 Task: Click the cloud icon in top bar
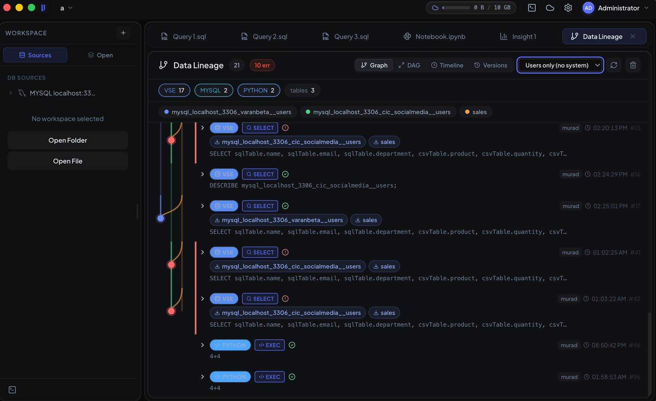click(x=550, y=8)
